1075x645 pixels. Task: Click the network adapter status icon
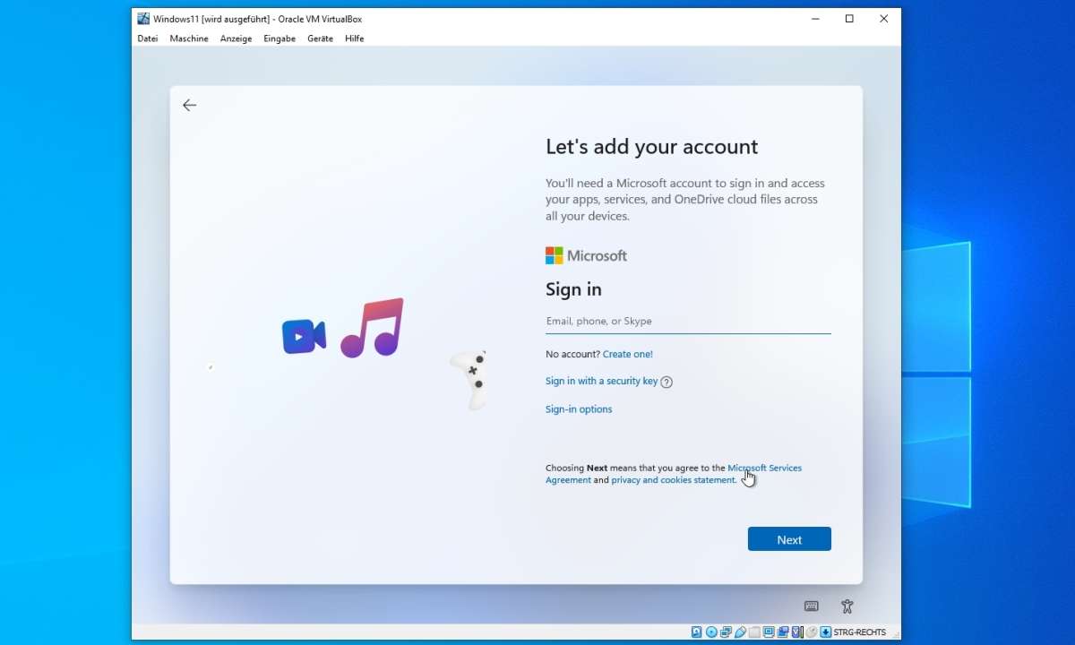click(x=726, y=632)
